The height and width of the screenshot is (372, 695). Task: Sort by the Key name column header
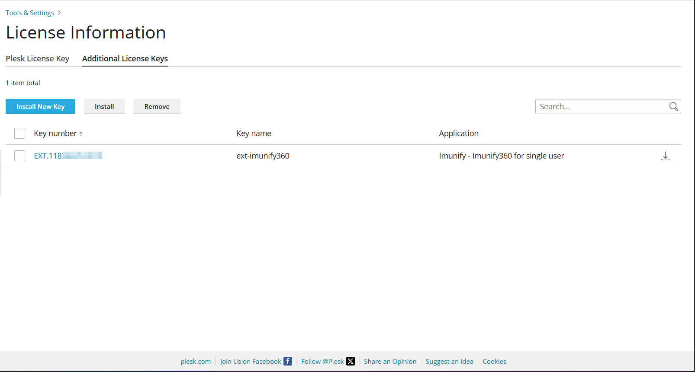coord(254,134)
